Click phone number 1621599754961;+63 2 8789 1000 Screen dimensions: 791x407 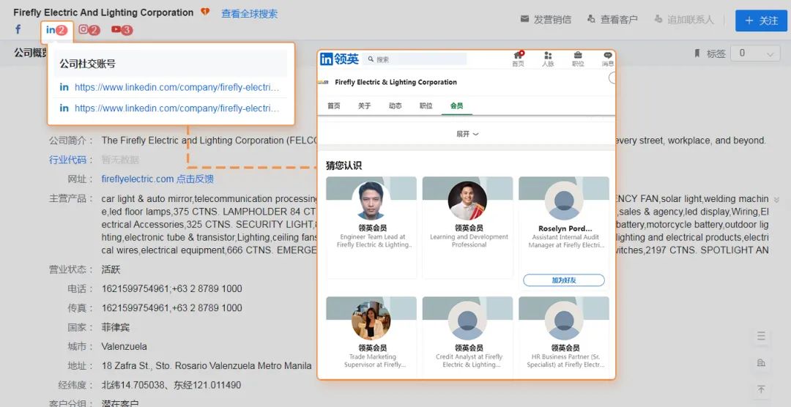(171, 289)
